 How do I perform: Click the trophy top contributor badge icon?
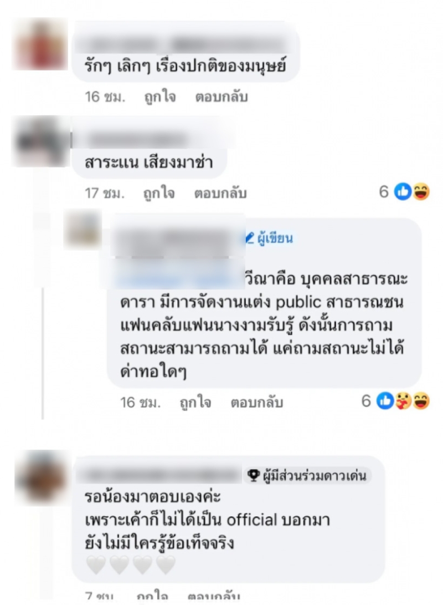[253, 476]
